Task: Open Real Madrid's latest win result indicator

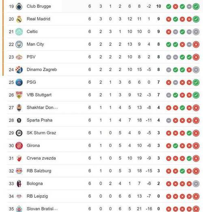Action: point(196,19)
